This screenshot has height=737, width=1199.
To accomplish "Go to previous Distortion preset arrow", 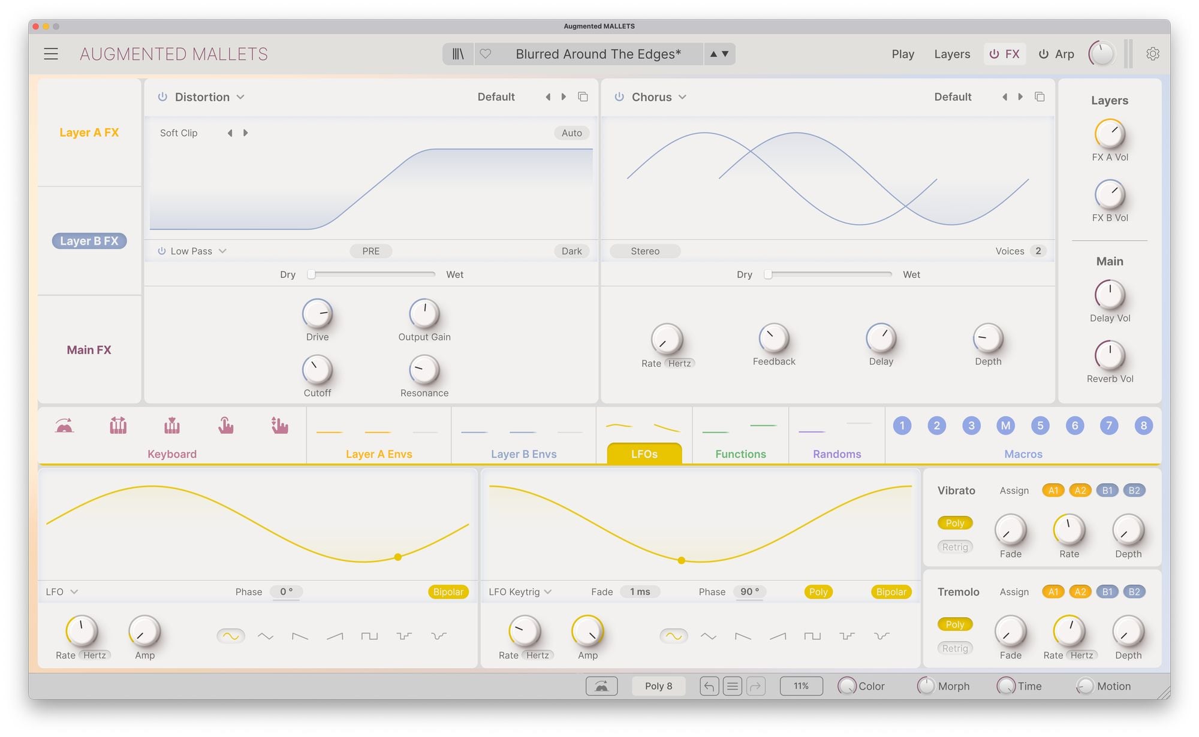I will click(548, 97).
